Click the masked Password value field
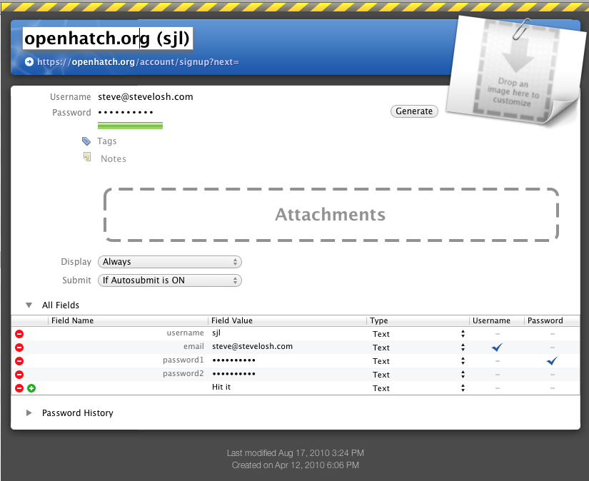The width and height of the screenshot is (589, 481). click(x=126, y=112)
